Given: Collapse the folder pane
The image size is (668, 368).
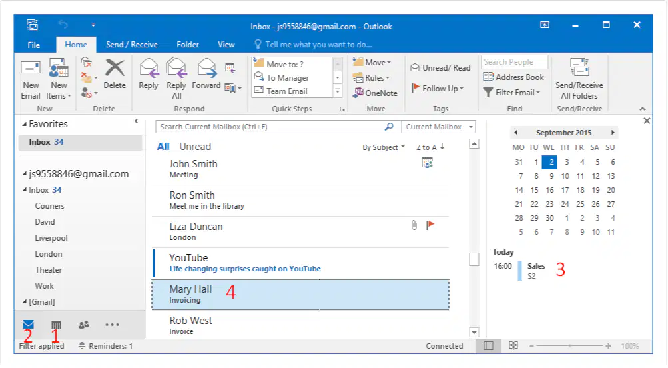Looking at the screenshot, I should (x=137, y=121).
